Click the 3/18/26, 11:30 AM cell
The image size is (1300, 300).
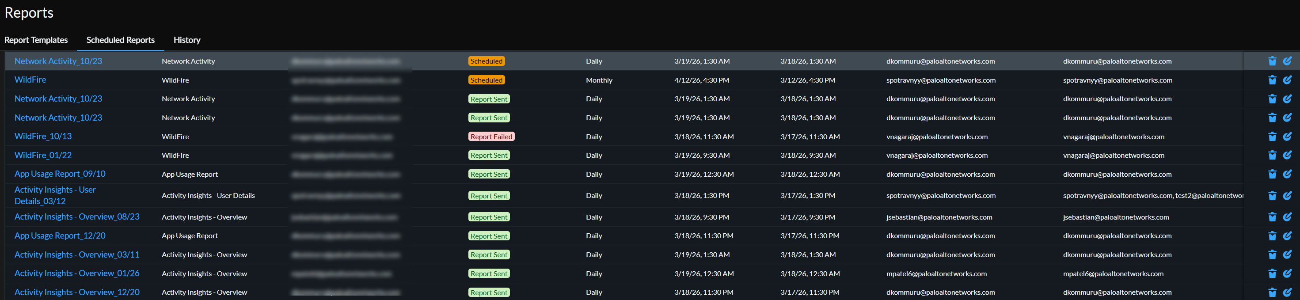point(704,137)
